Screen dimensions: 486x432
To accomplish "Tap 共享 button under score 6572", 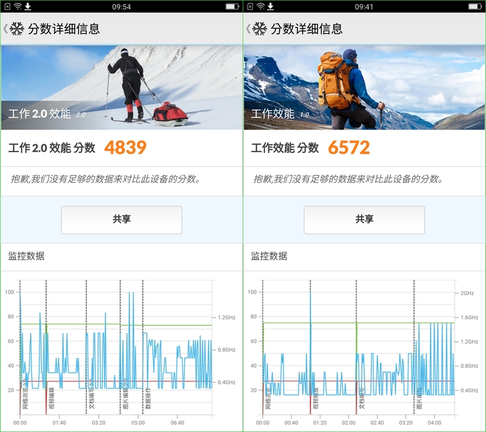I will click(364, 220).
